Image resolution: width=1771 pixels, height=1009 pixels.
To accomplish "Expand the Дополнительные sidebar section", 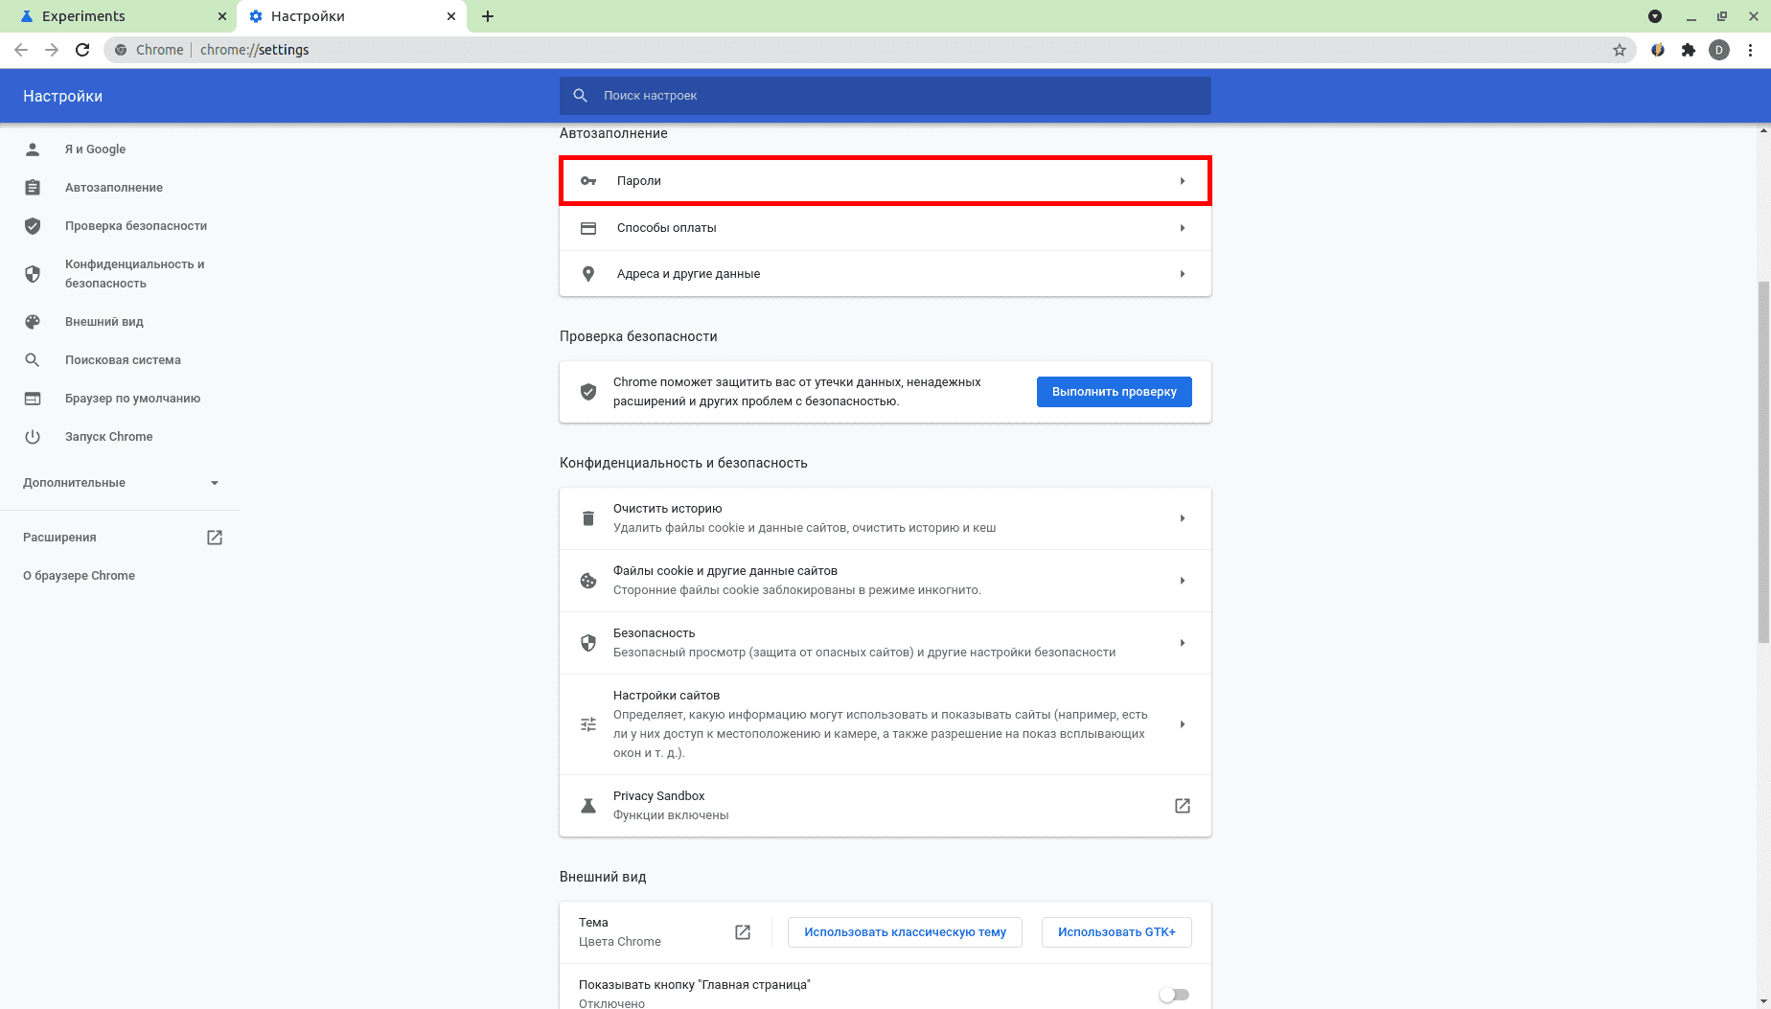I will pyautogui.click(x=121, y=483).
